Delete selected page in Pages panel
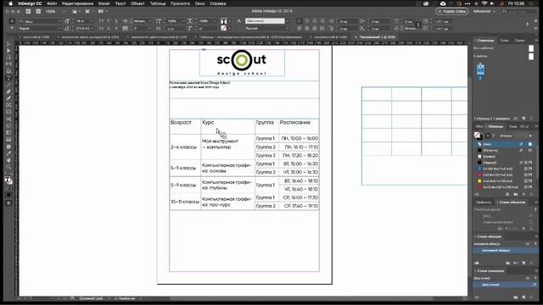This screenshot has width=543, height=305. click(530, 119)
